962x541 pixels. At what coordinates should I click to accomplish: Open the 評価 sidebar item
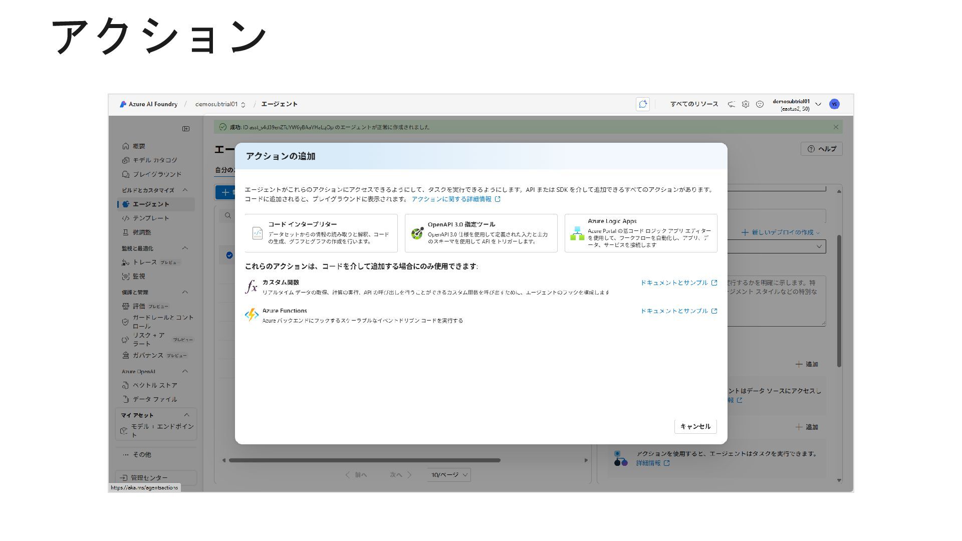coord(155,306)
